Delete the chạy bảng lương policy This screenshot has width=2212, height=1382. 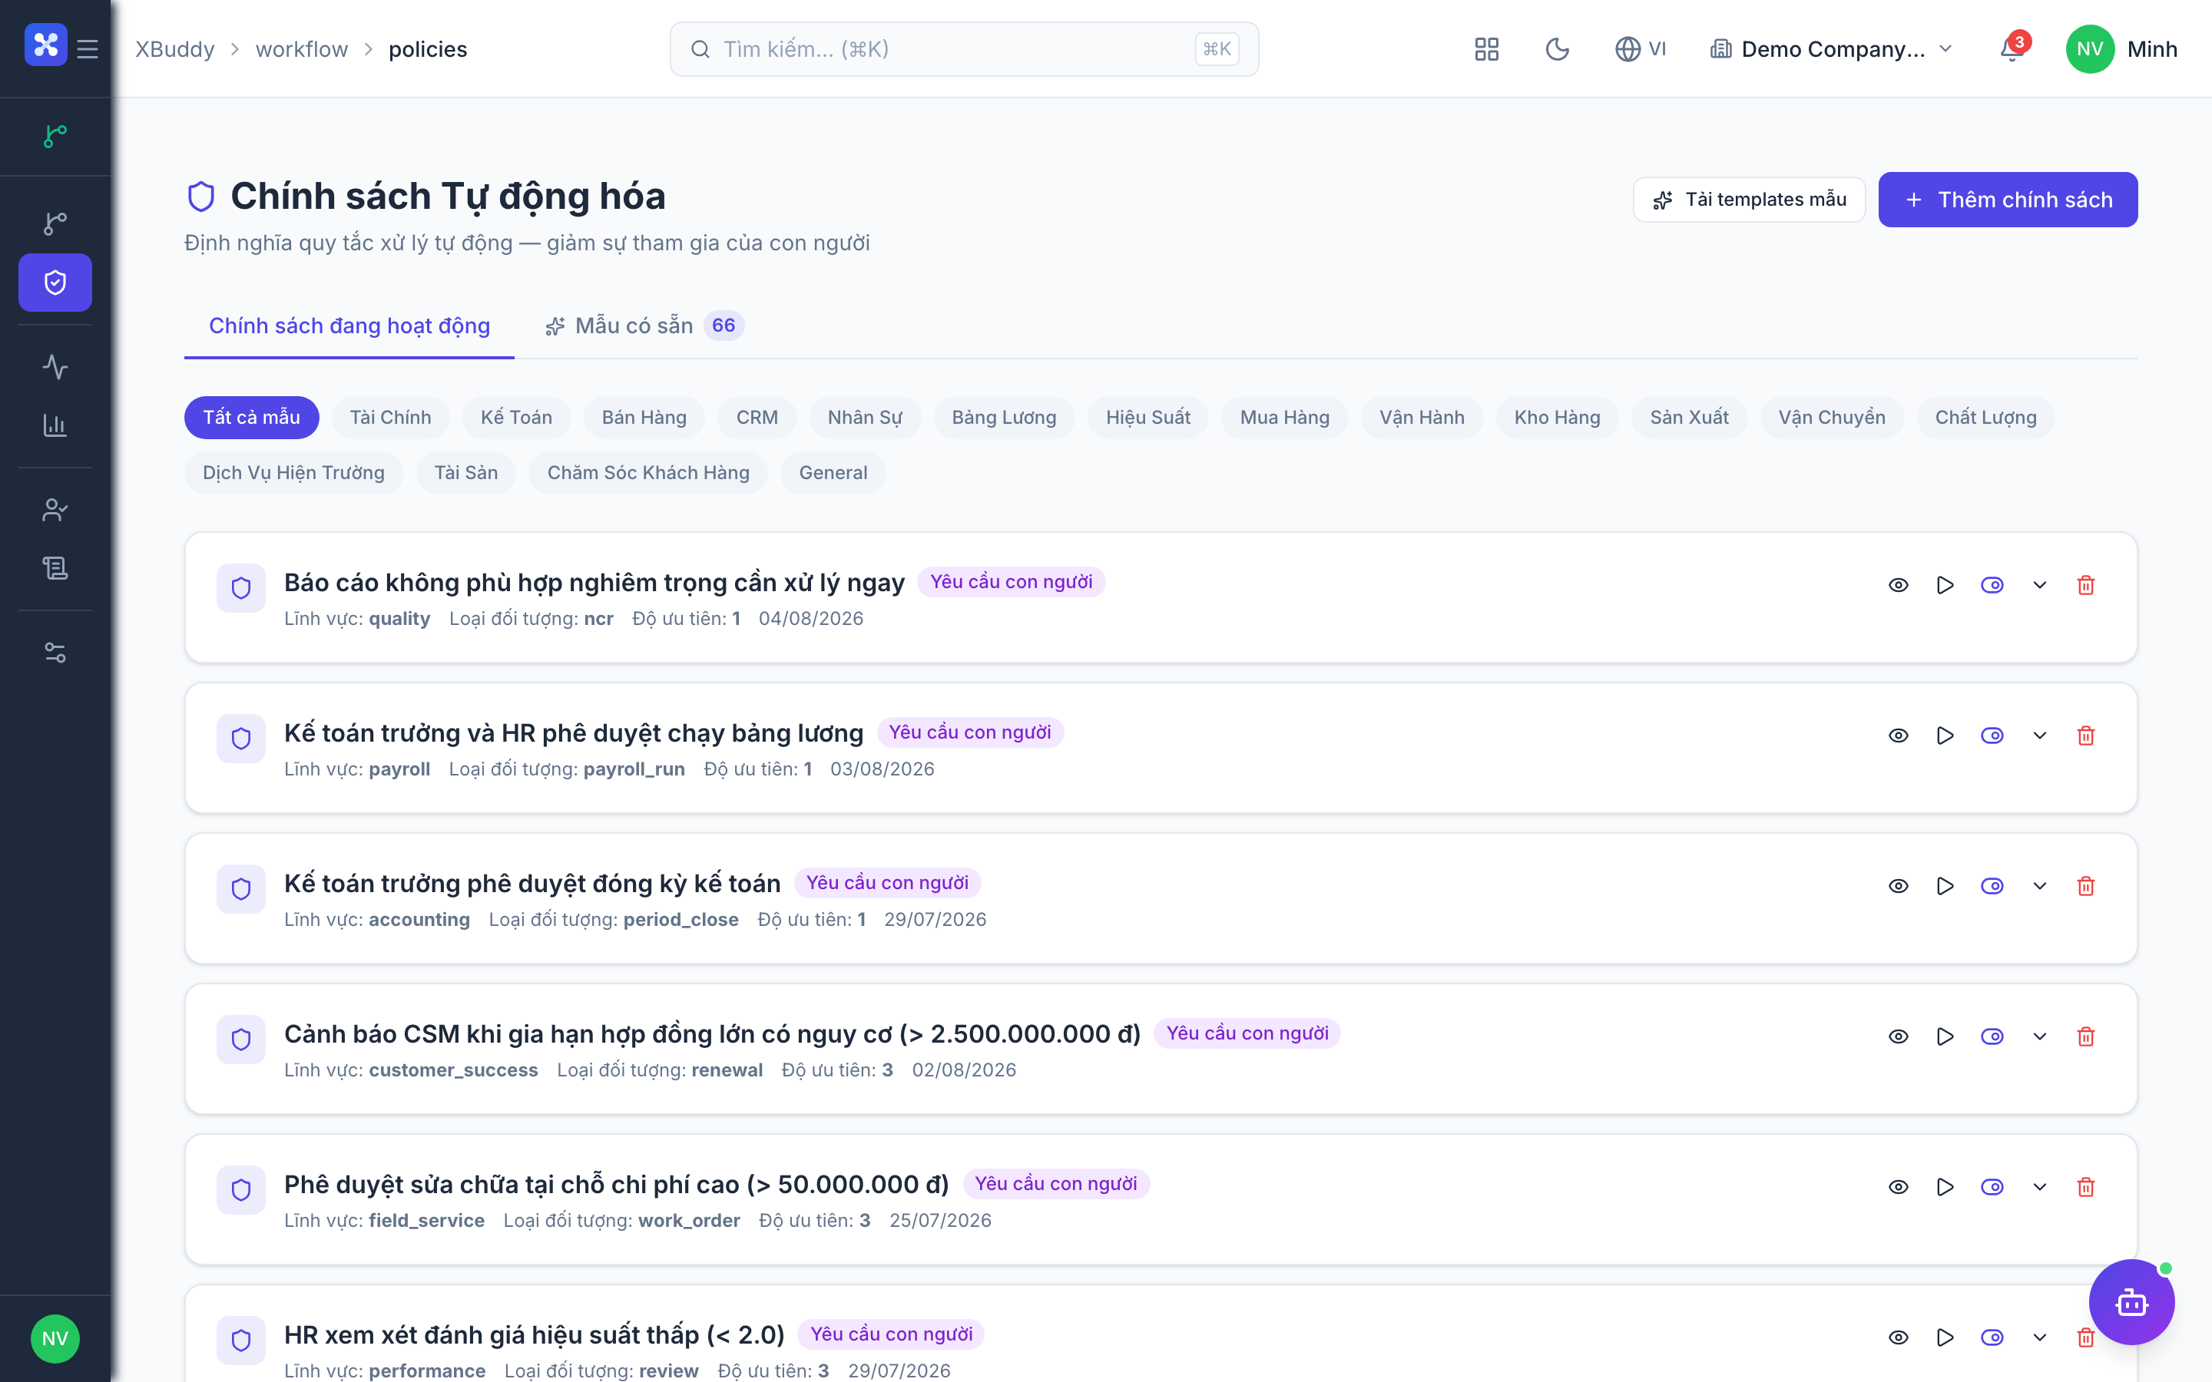(2086, 736)
